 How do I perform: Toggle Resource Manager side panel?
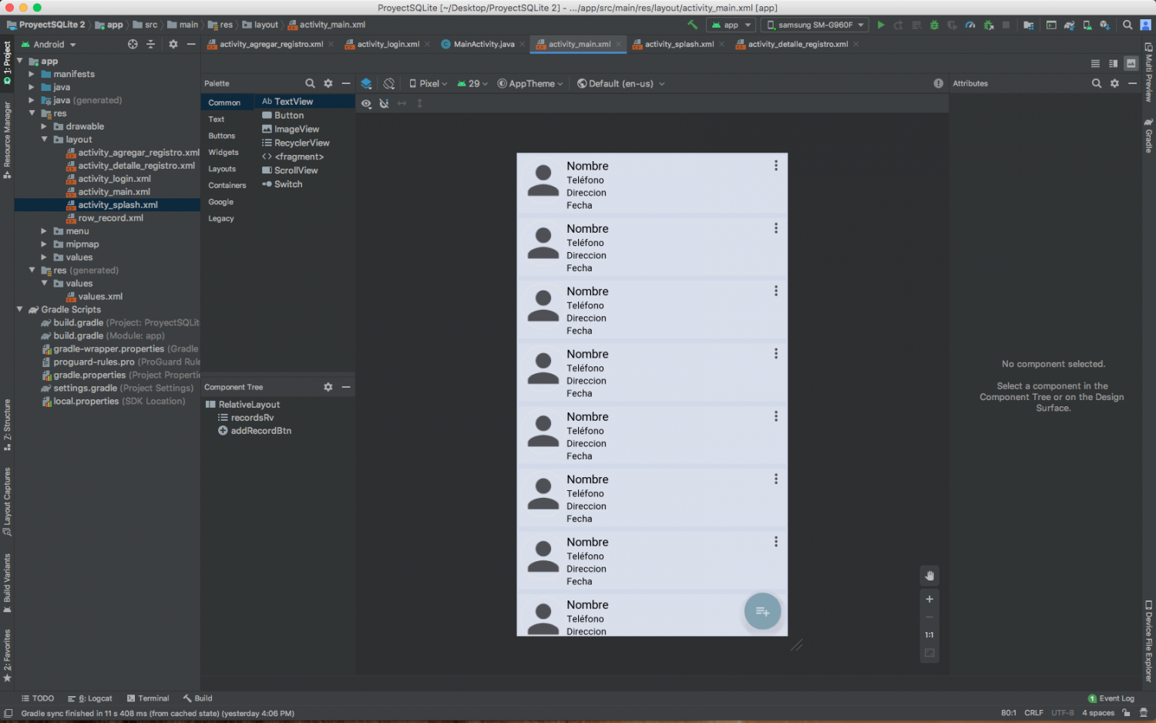click(x=7, y=140)
